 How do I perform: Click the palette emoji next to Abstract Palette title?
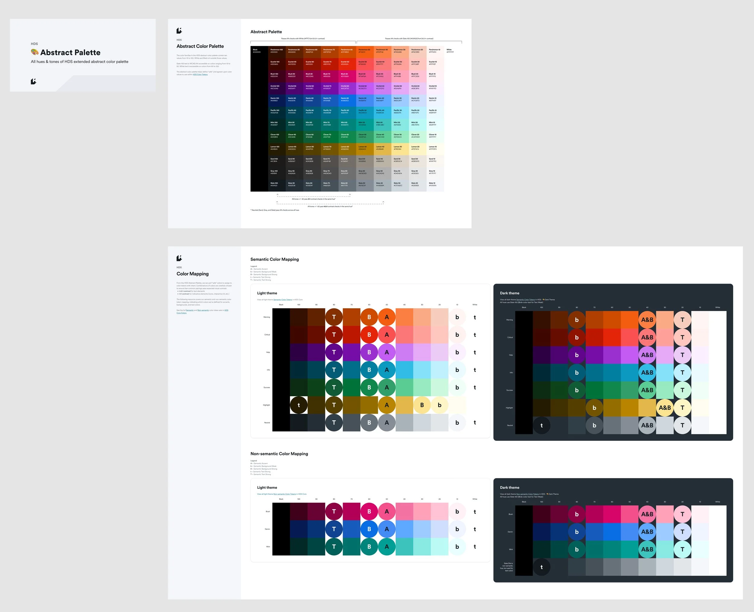[34, 52]
